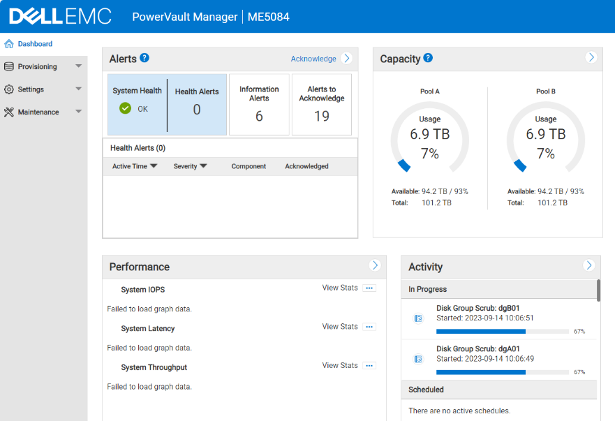
Task: Select the Alerts to Acknowledge tile
Action: coord(322,105)
